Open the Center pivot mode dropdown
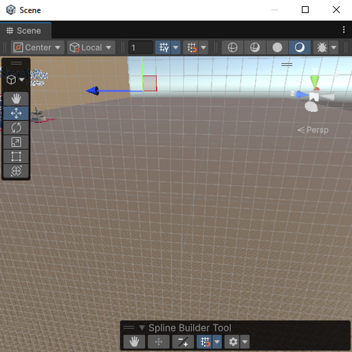Image resolution: width=352 pixels, height=352 pixels. [x=37, y=47]
